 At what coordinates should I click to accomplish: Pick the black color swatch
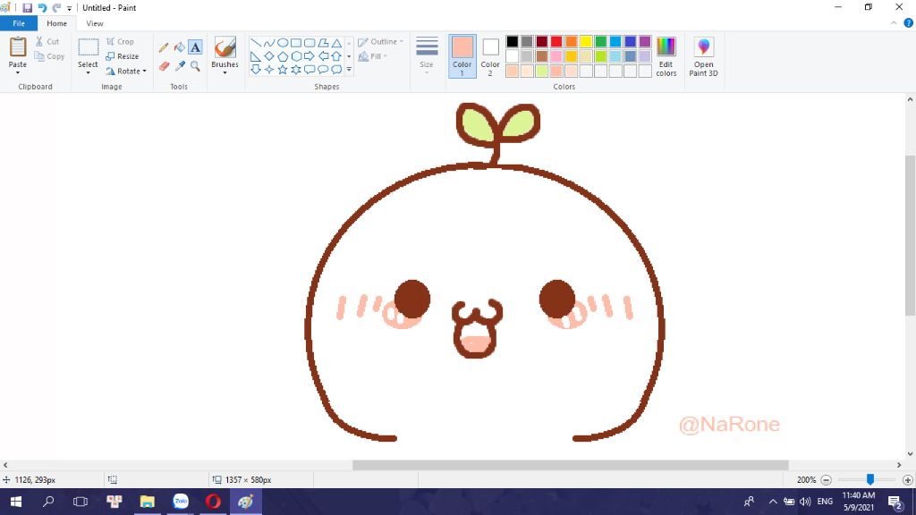pyautogui.click(x=513, y=41)
